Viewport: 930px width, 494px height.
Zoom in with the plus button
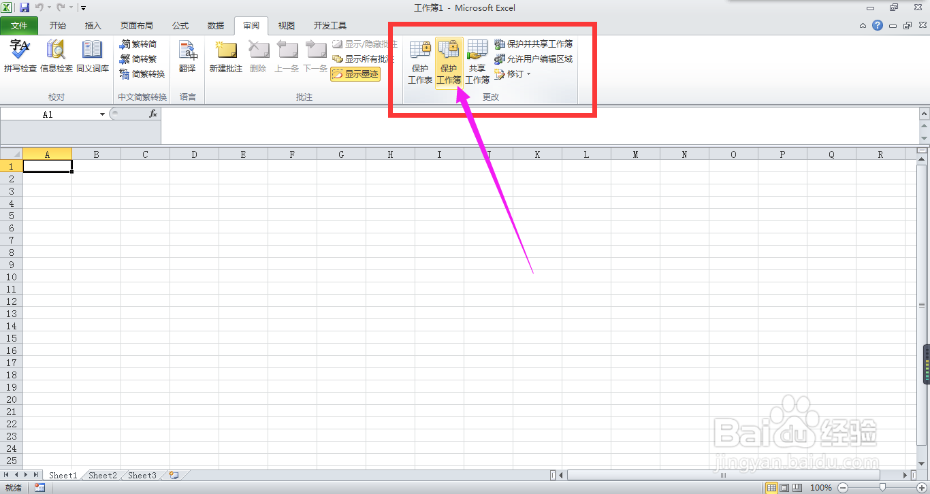point(923,487)
